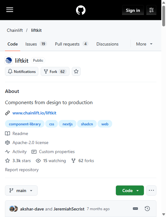
Task: Click the contributor avatars on latest commit
Action: pyautogui.click(x=13, y=209)
